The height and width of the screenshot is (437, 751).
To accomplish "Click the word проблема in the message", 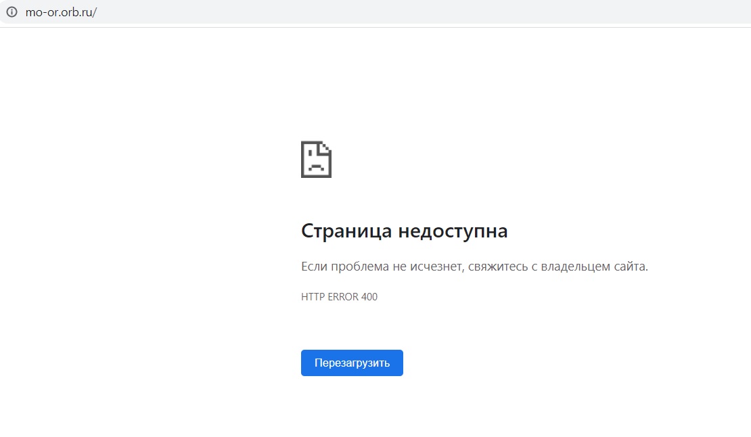I will [359, 267].
